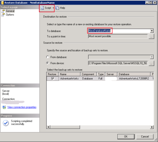This screenshot has width=158, height=142.
Task: Click the connection properties icon
Action: pyautogui.click(x=4, y=107)
